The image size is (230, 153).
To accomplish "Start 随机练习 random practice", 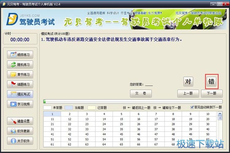I will 20,65.
